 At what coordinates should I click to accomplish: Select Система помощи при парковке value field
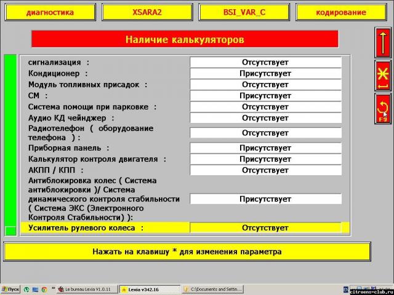tap(265, 107)
